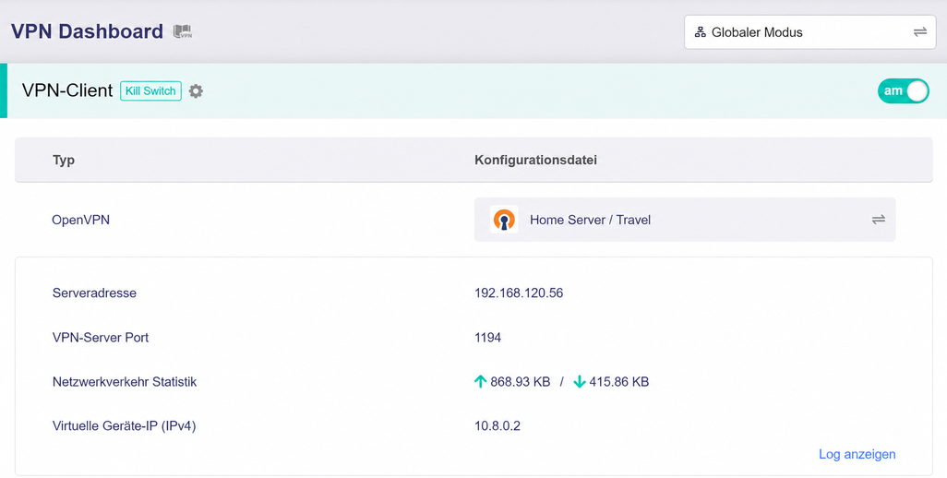
Task: Click the Konfigurationsdatei column header
Action: 535,160
